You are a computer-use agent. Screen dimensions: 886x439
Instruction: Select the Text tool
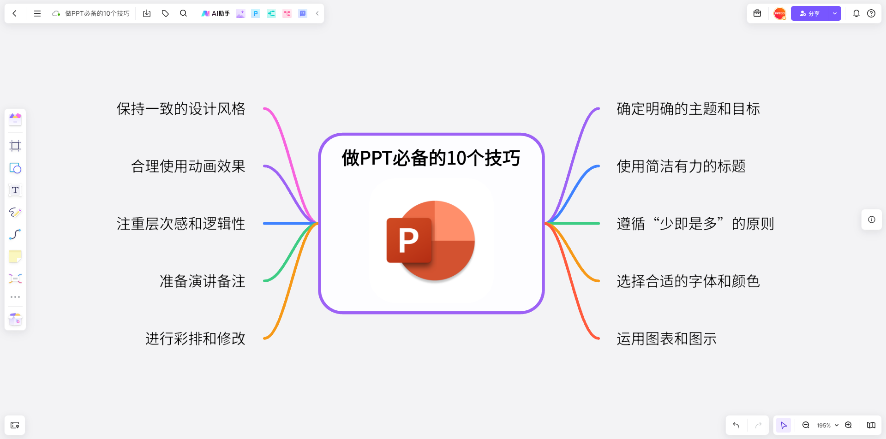point(15,190)
